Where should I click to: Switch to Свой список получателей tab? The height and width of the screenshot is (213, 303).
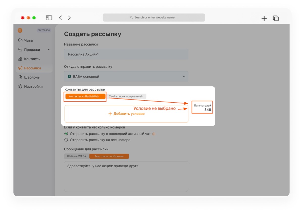coord(126,96)
